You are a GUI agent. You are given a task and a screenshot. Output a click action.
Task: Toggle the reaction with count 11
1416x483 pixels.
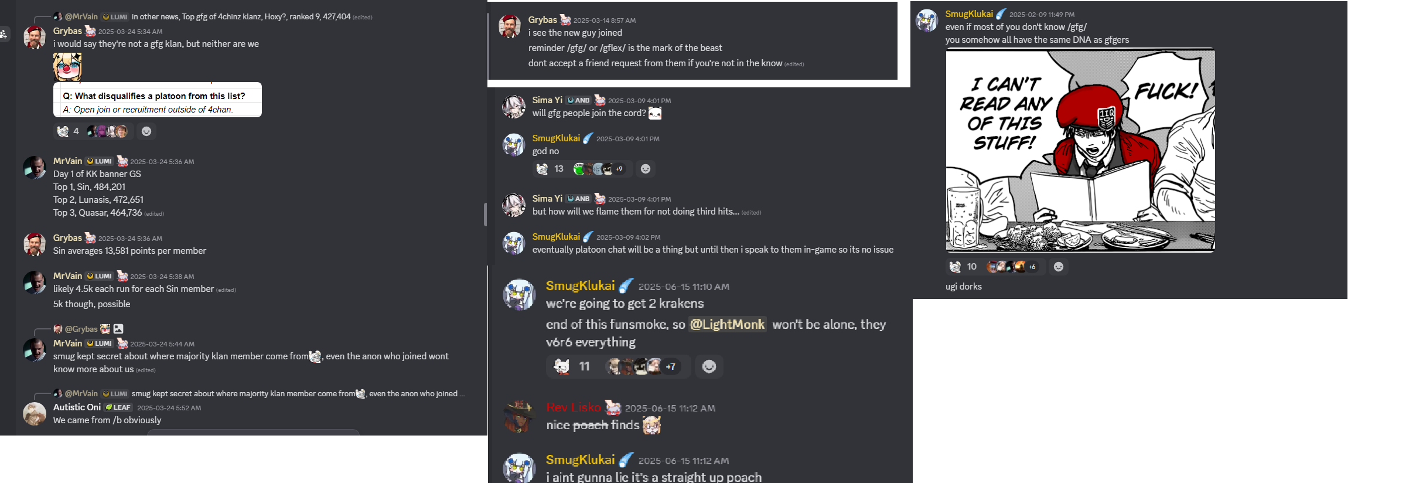tap(618, 366)
